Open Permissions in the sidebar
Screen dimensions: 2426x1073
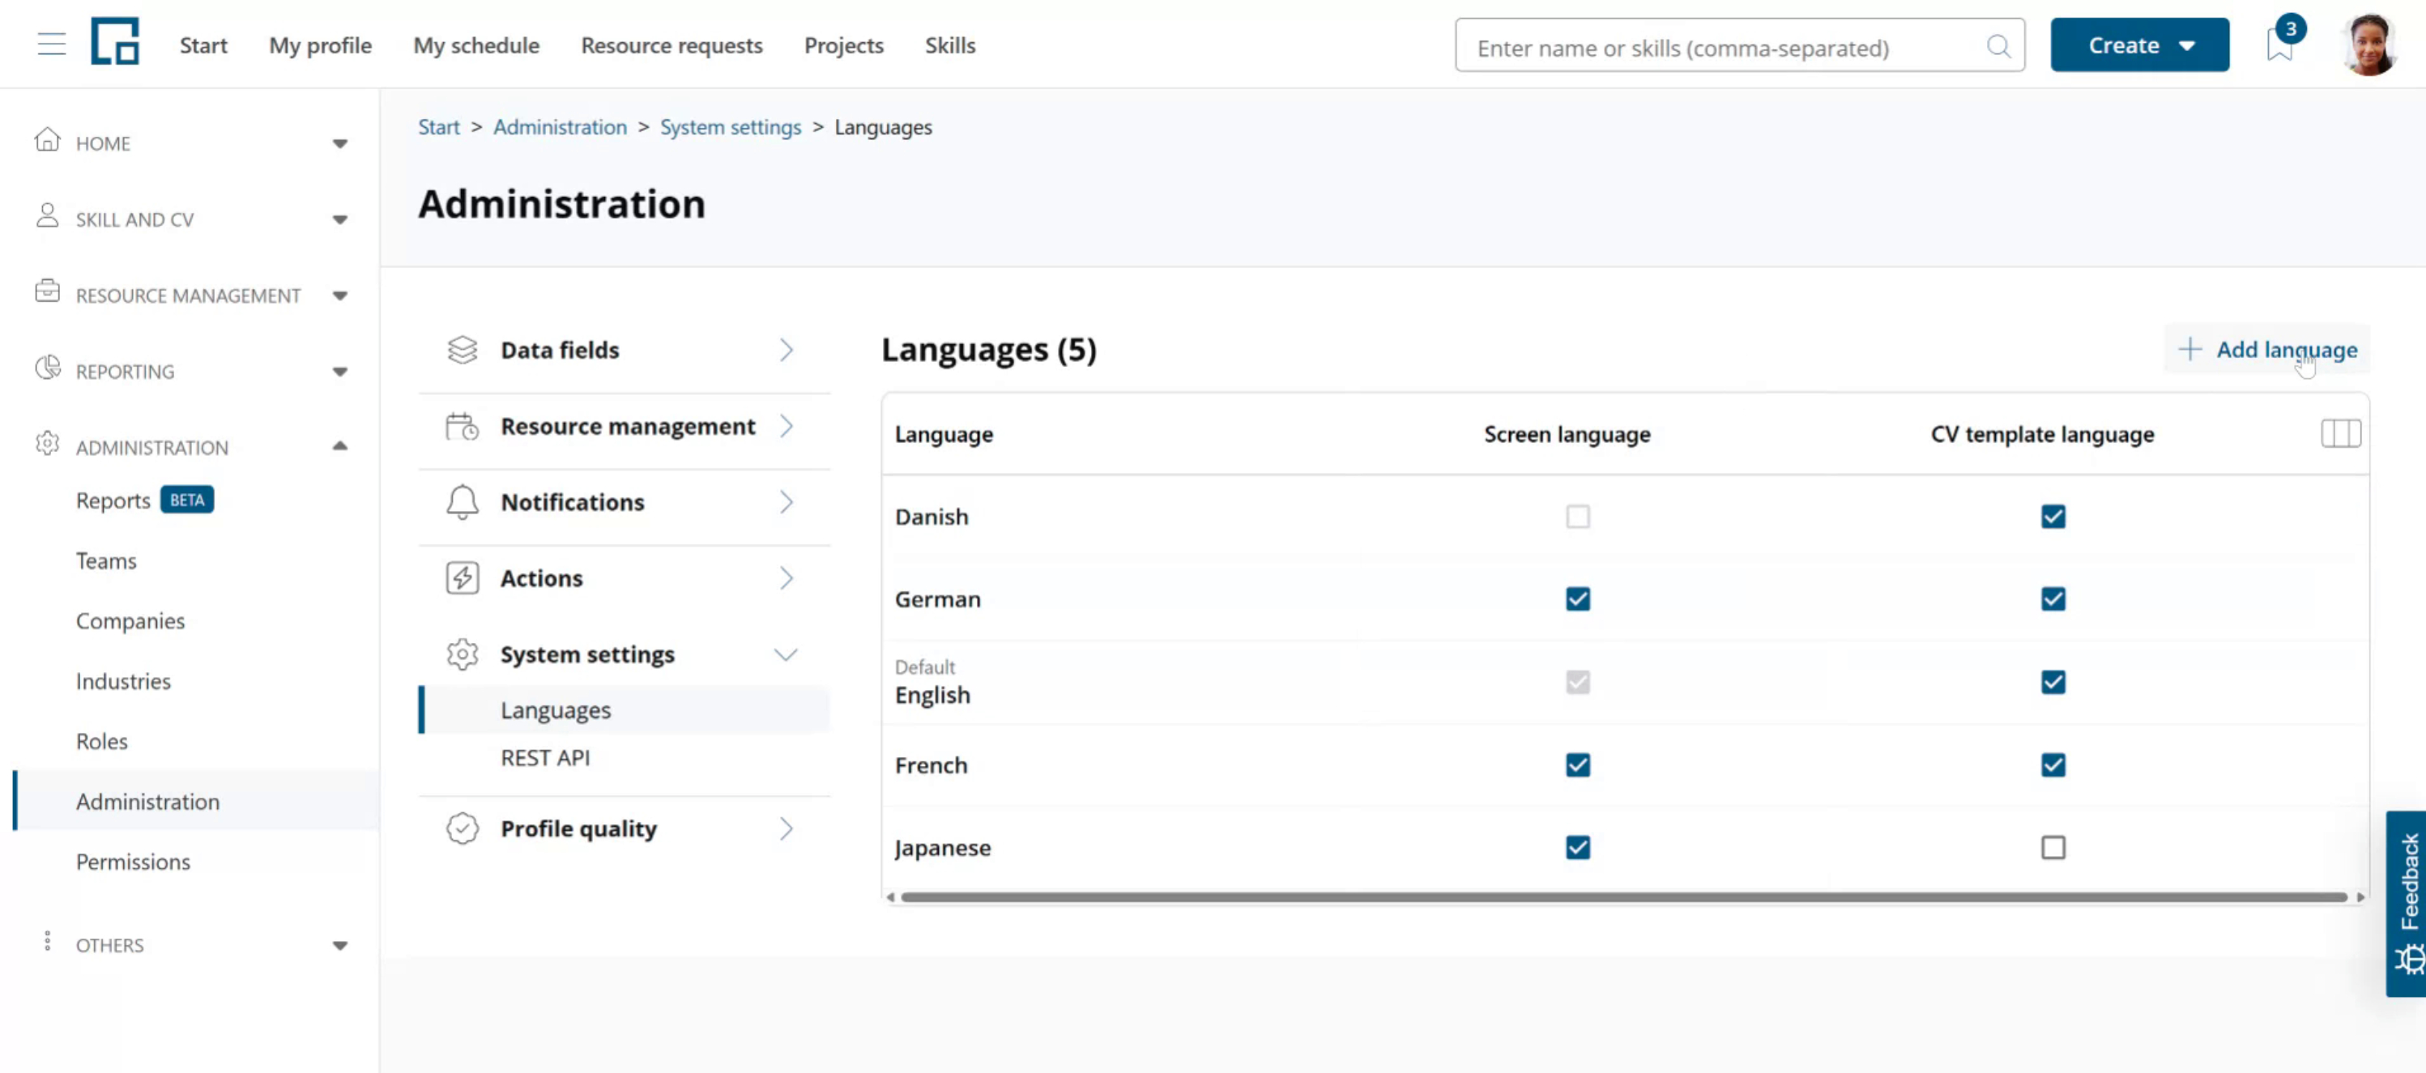pyautogui.click(x=133, y=861)
